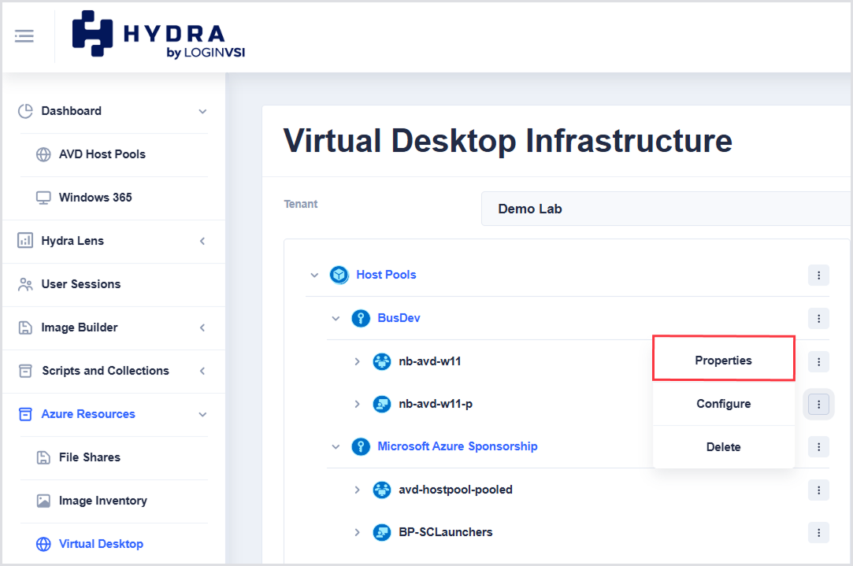The height and width of the screenshot is (566, 853).
Task: Collapse the Host Pools tree node
Action: tap(314, 275)
